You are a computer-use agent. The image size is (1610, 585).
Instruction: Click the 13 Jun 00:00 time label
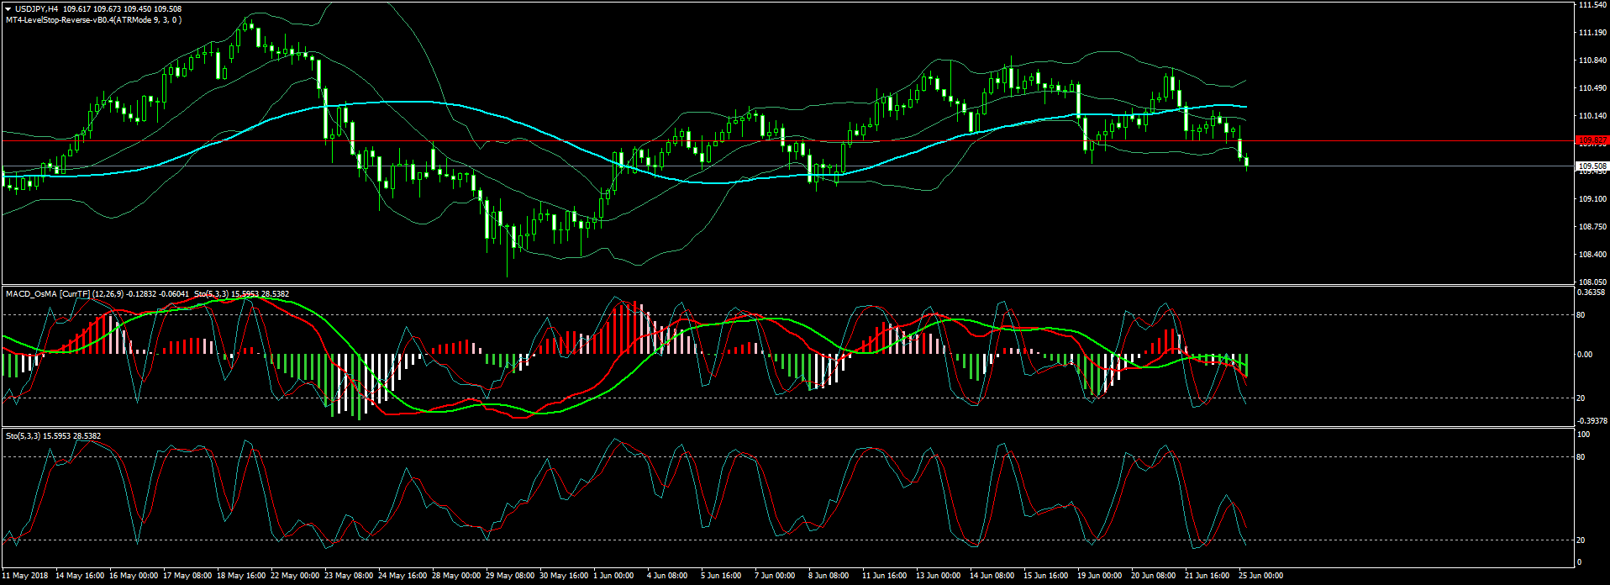point(939,576)
